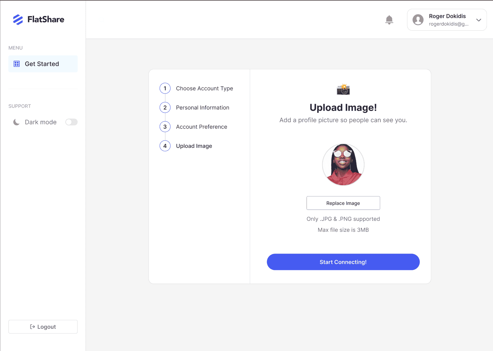Image resolution: width=493 pixels, height=351 pixels.
Task: Select Upload Image step label
Action: (194, 146)
